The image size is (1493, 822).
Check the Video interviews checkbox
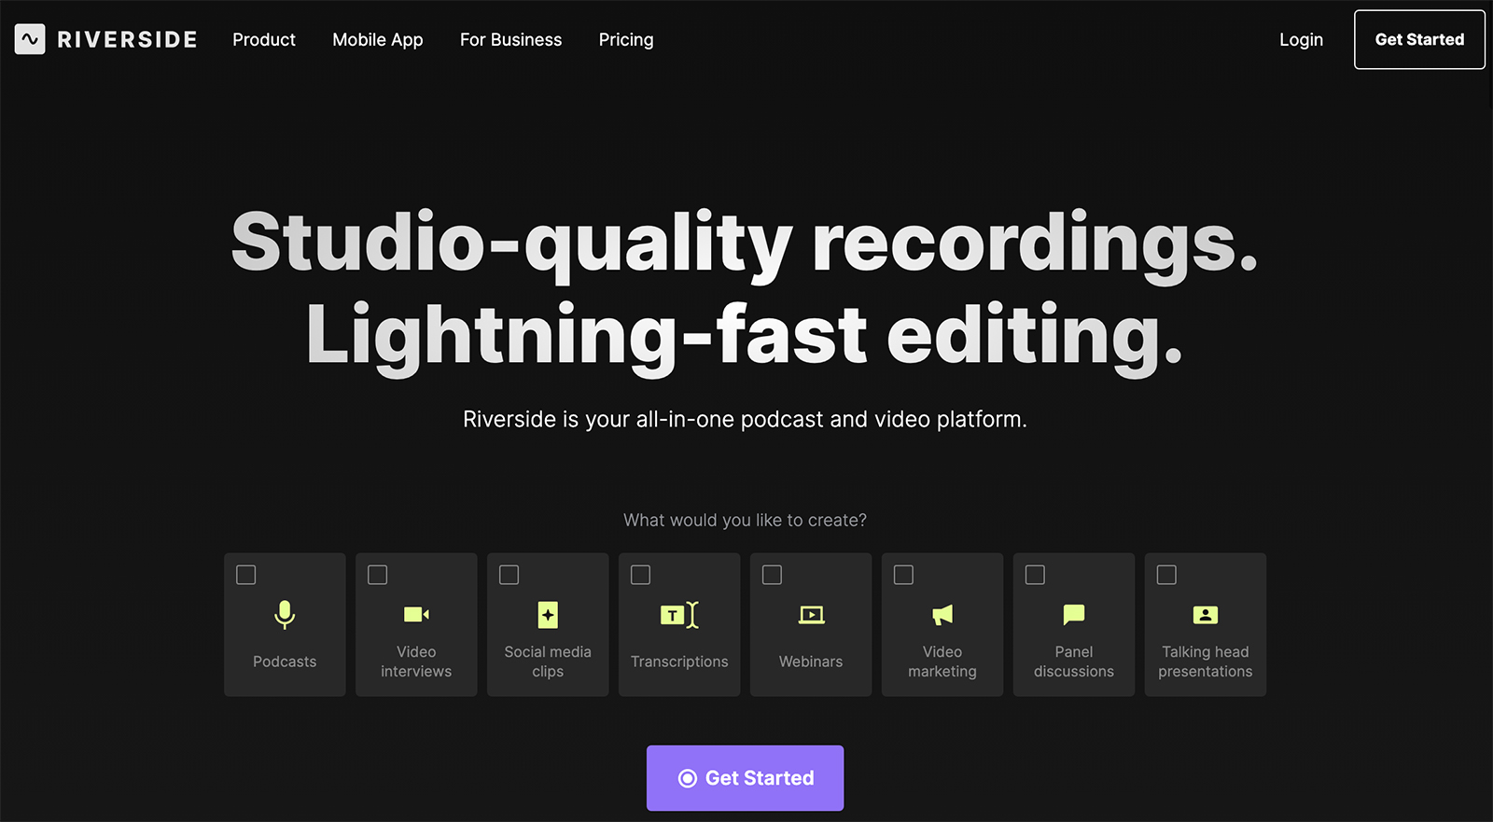(x=378, y=575)
